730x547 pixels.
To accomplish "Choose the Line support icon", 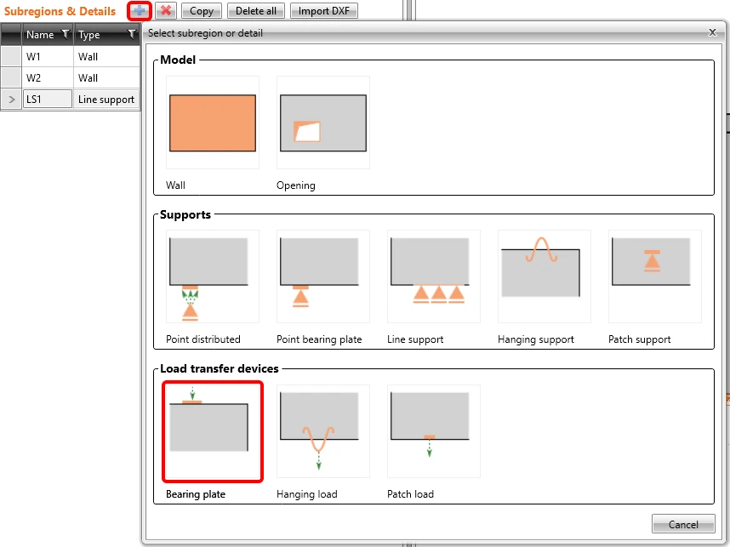I will click(433, 276).
